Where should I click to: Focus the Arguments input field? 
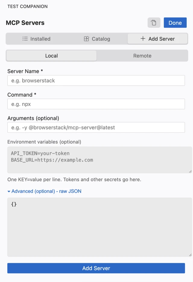pyautogui.click(x=96, y=127)
